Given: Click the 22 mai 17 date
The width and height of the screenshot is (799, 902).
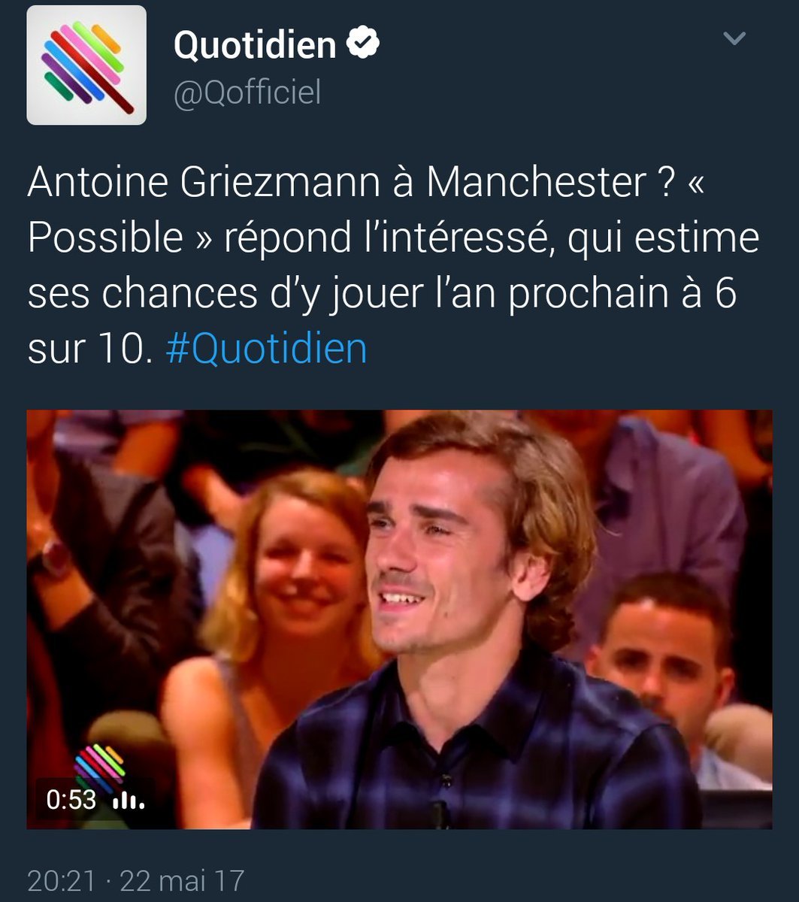Looking at the screenshot, I should click(x=182, y=881).
